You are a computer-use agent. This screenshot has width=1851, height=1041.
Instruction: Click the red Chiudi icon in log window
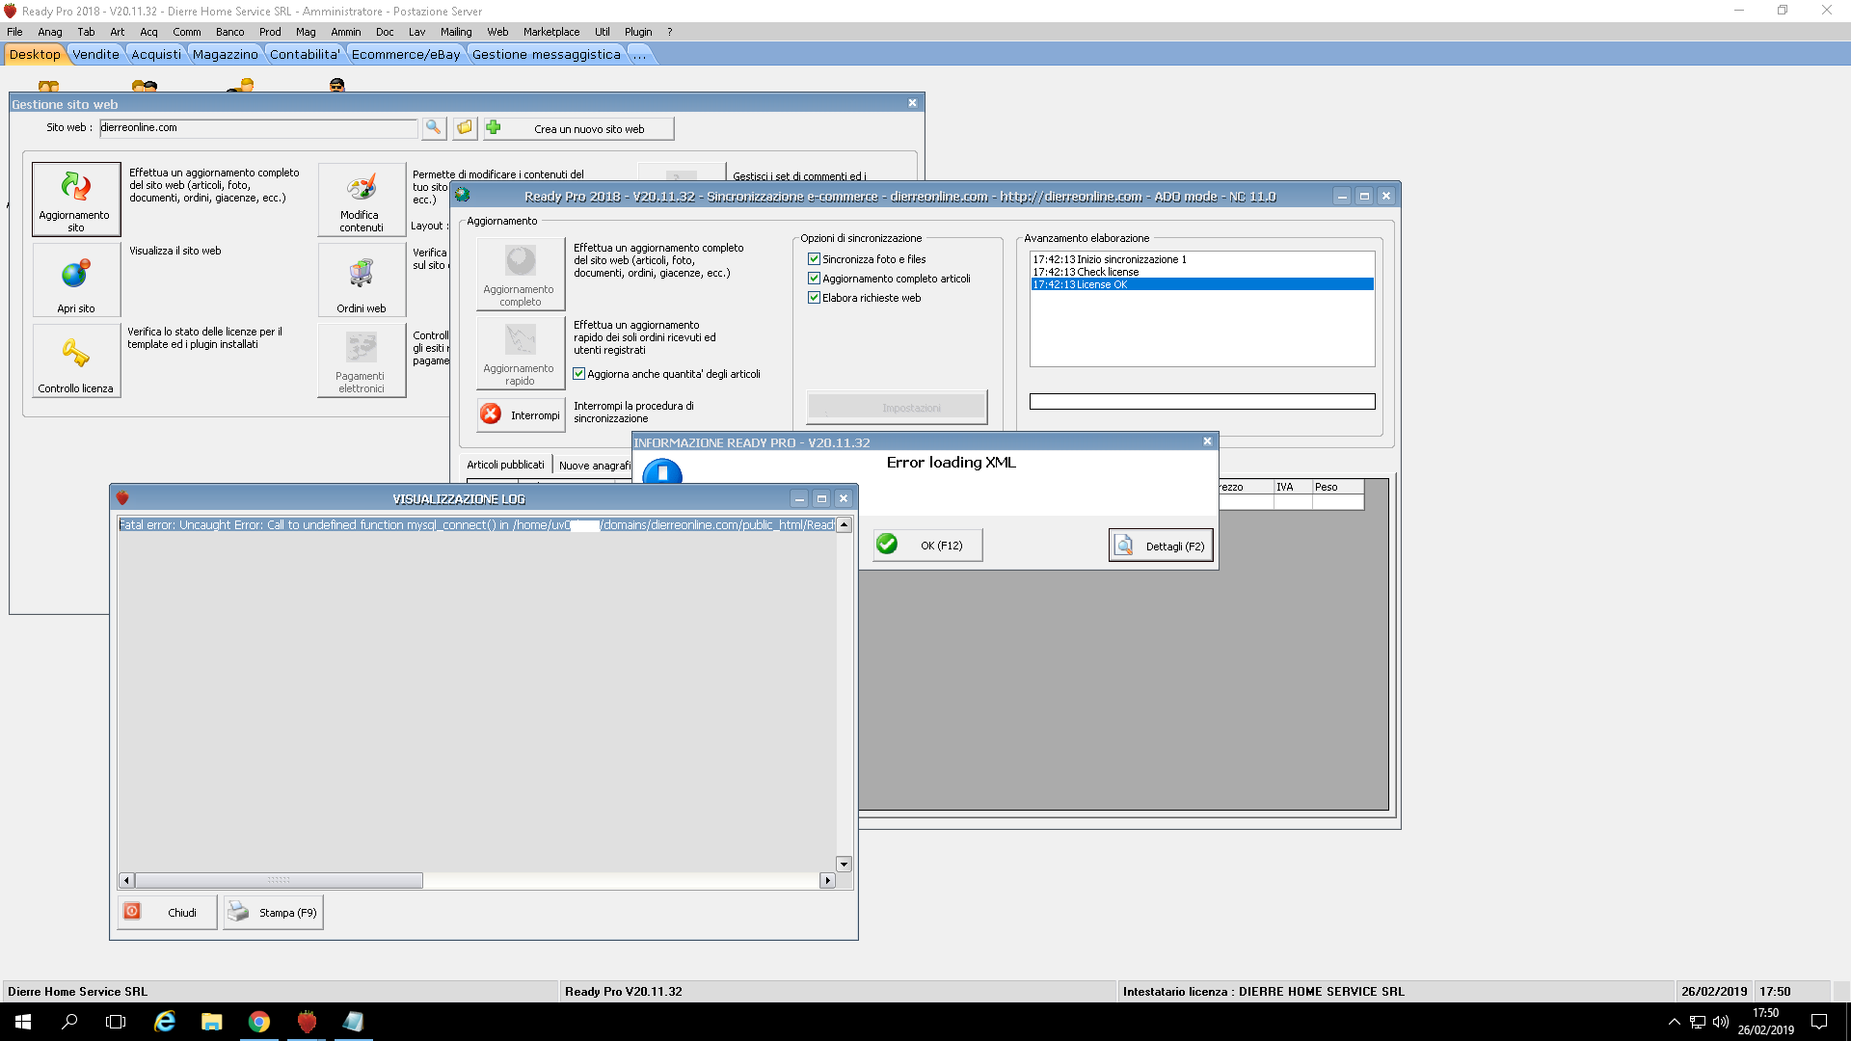pos(133,911)
